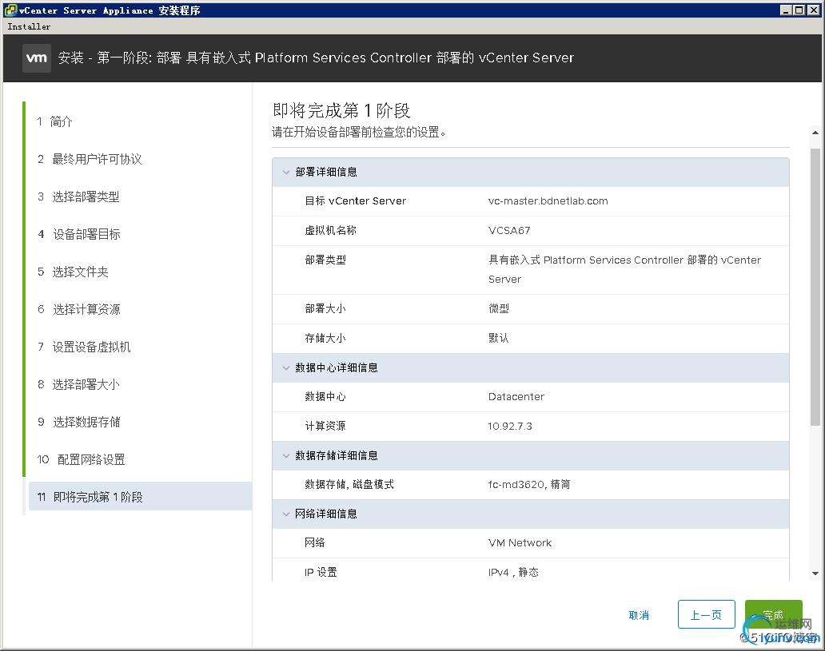Open the Installer menu
Viewport: 825px width, 651px height.
pyautogui.click(x=29, y=26)
